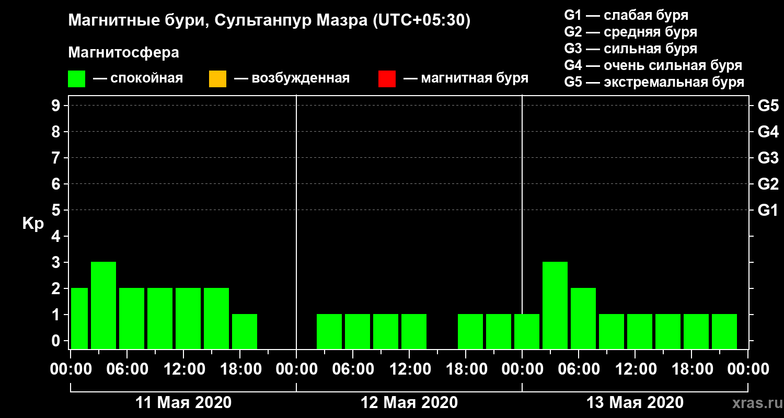This screenshot has width=784, height=418.
Task: Click the '12:00' time label under 13 May
Action: coord(635,369)
